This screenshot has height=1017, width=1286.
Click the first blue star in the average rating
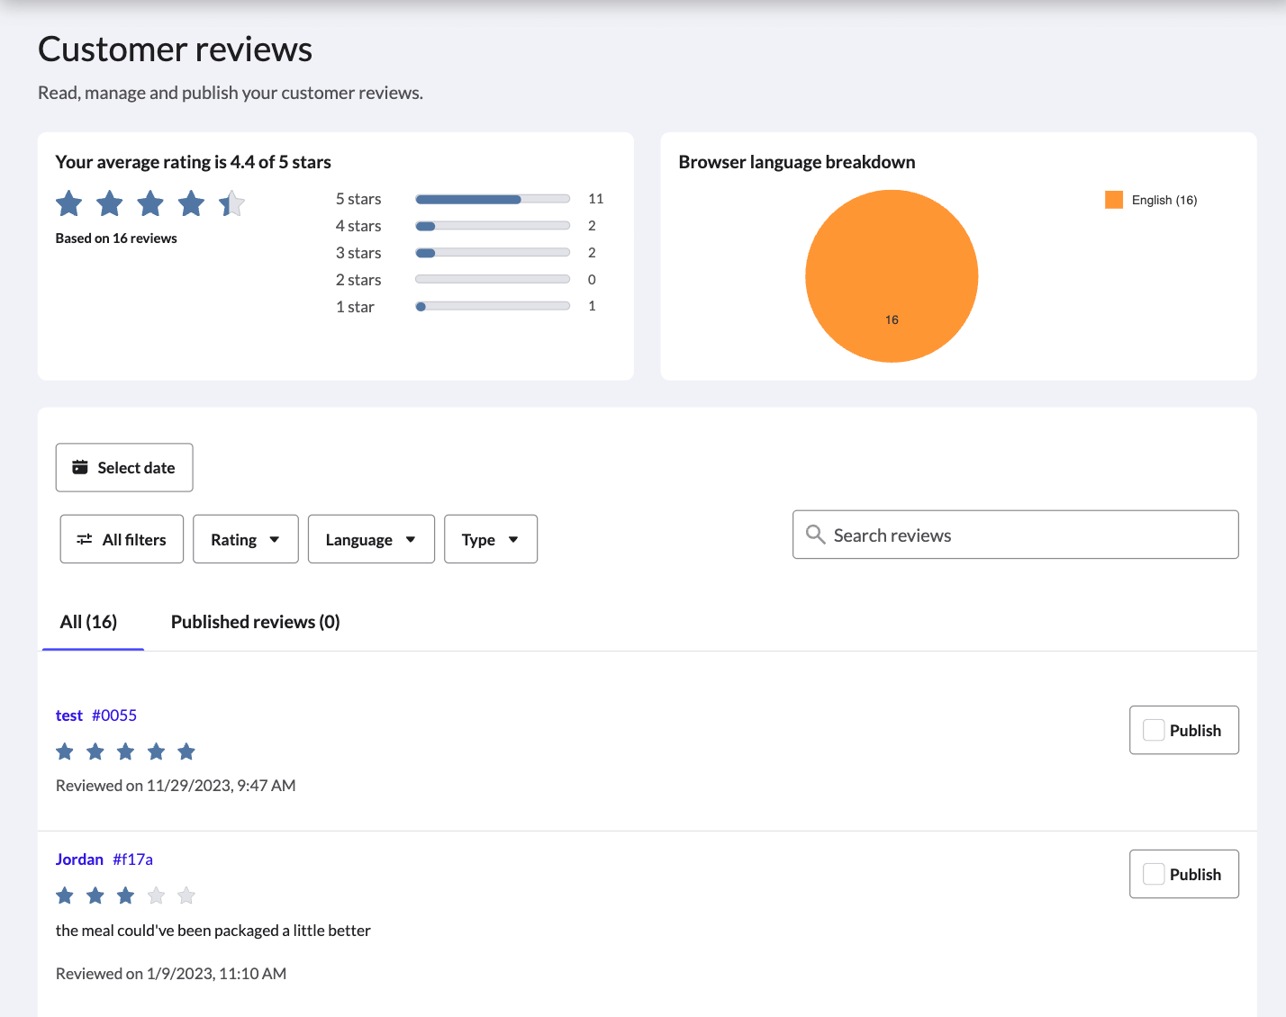click(68, 203)
